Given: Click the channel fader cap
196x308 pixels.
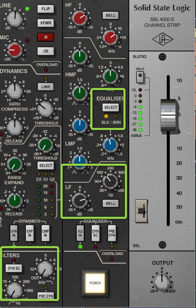Looking at the screenshot, I should click(169, 116).
